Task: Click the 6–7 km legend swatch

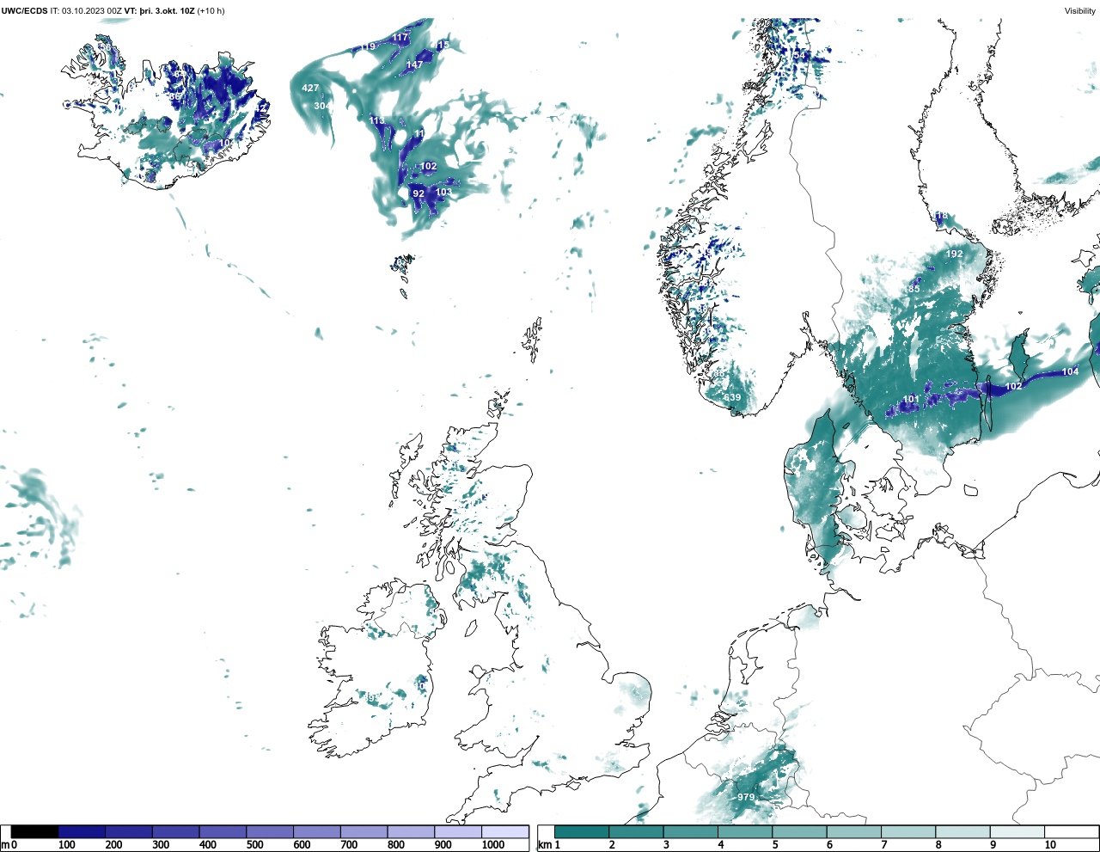Action: pos(853,831)
